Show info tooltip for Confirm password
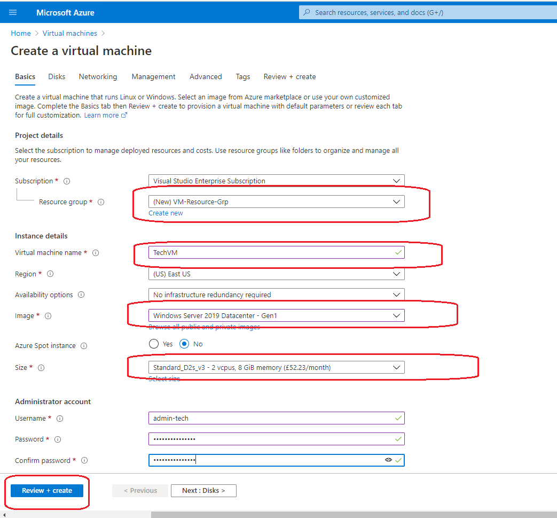Image resolution: width=557 pixels, height=518 pixels. (x=84, y=460)
